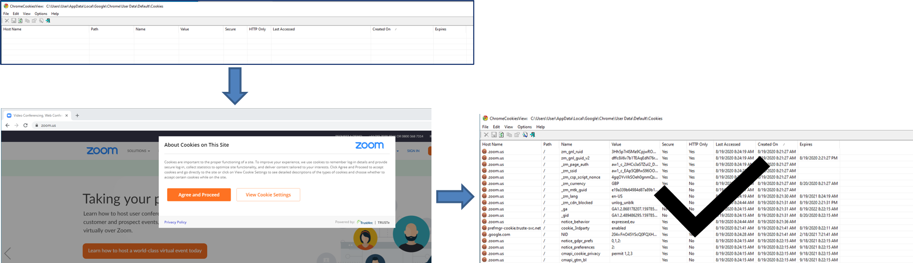Sort by Value column in right window

[635, 144]
